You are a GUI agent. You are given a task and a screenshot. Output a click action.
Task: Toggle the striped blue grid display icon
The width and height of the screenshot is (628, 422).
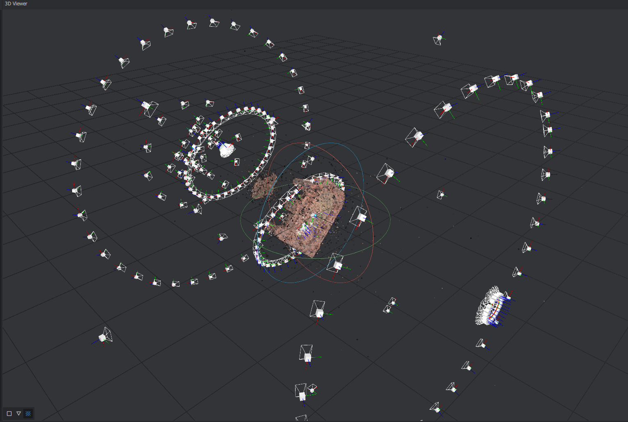tap(28, 413)
